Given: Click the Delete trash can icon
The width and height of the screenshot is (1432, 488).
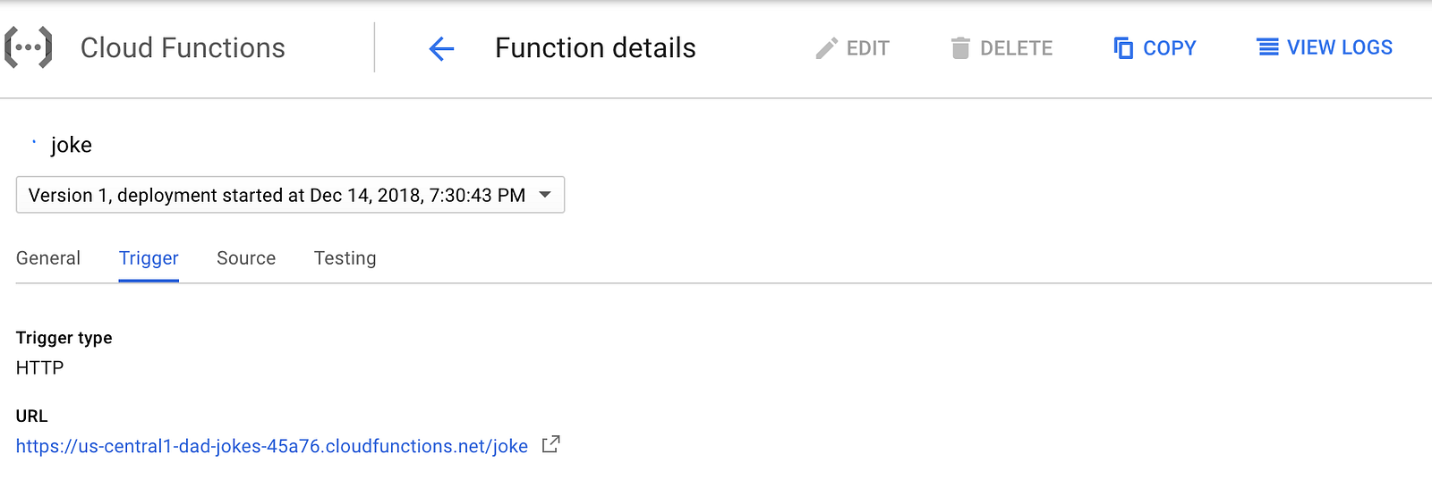Looking at the screenshot, I should click(x=960, y=48).
